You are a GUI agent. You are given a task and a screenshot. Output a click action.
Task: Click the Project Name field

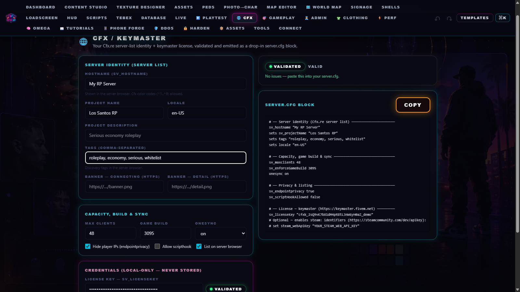pos(124,113)
